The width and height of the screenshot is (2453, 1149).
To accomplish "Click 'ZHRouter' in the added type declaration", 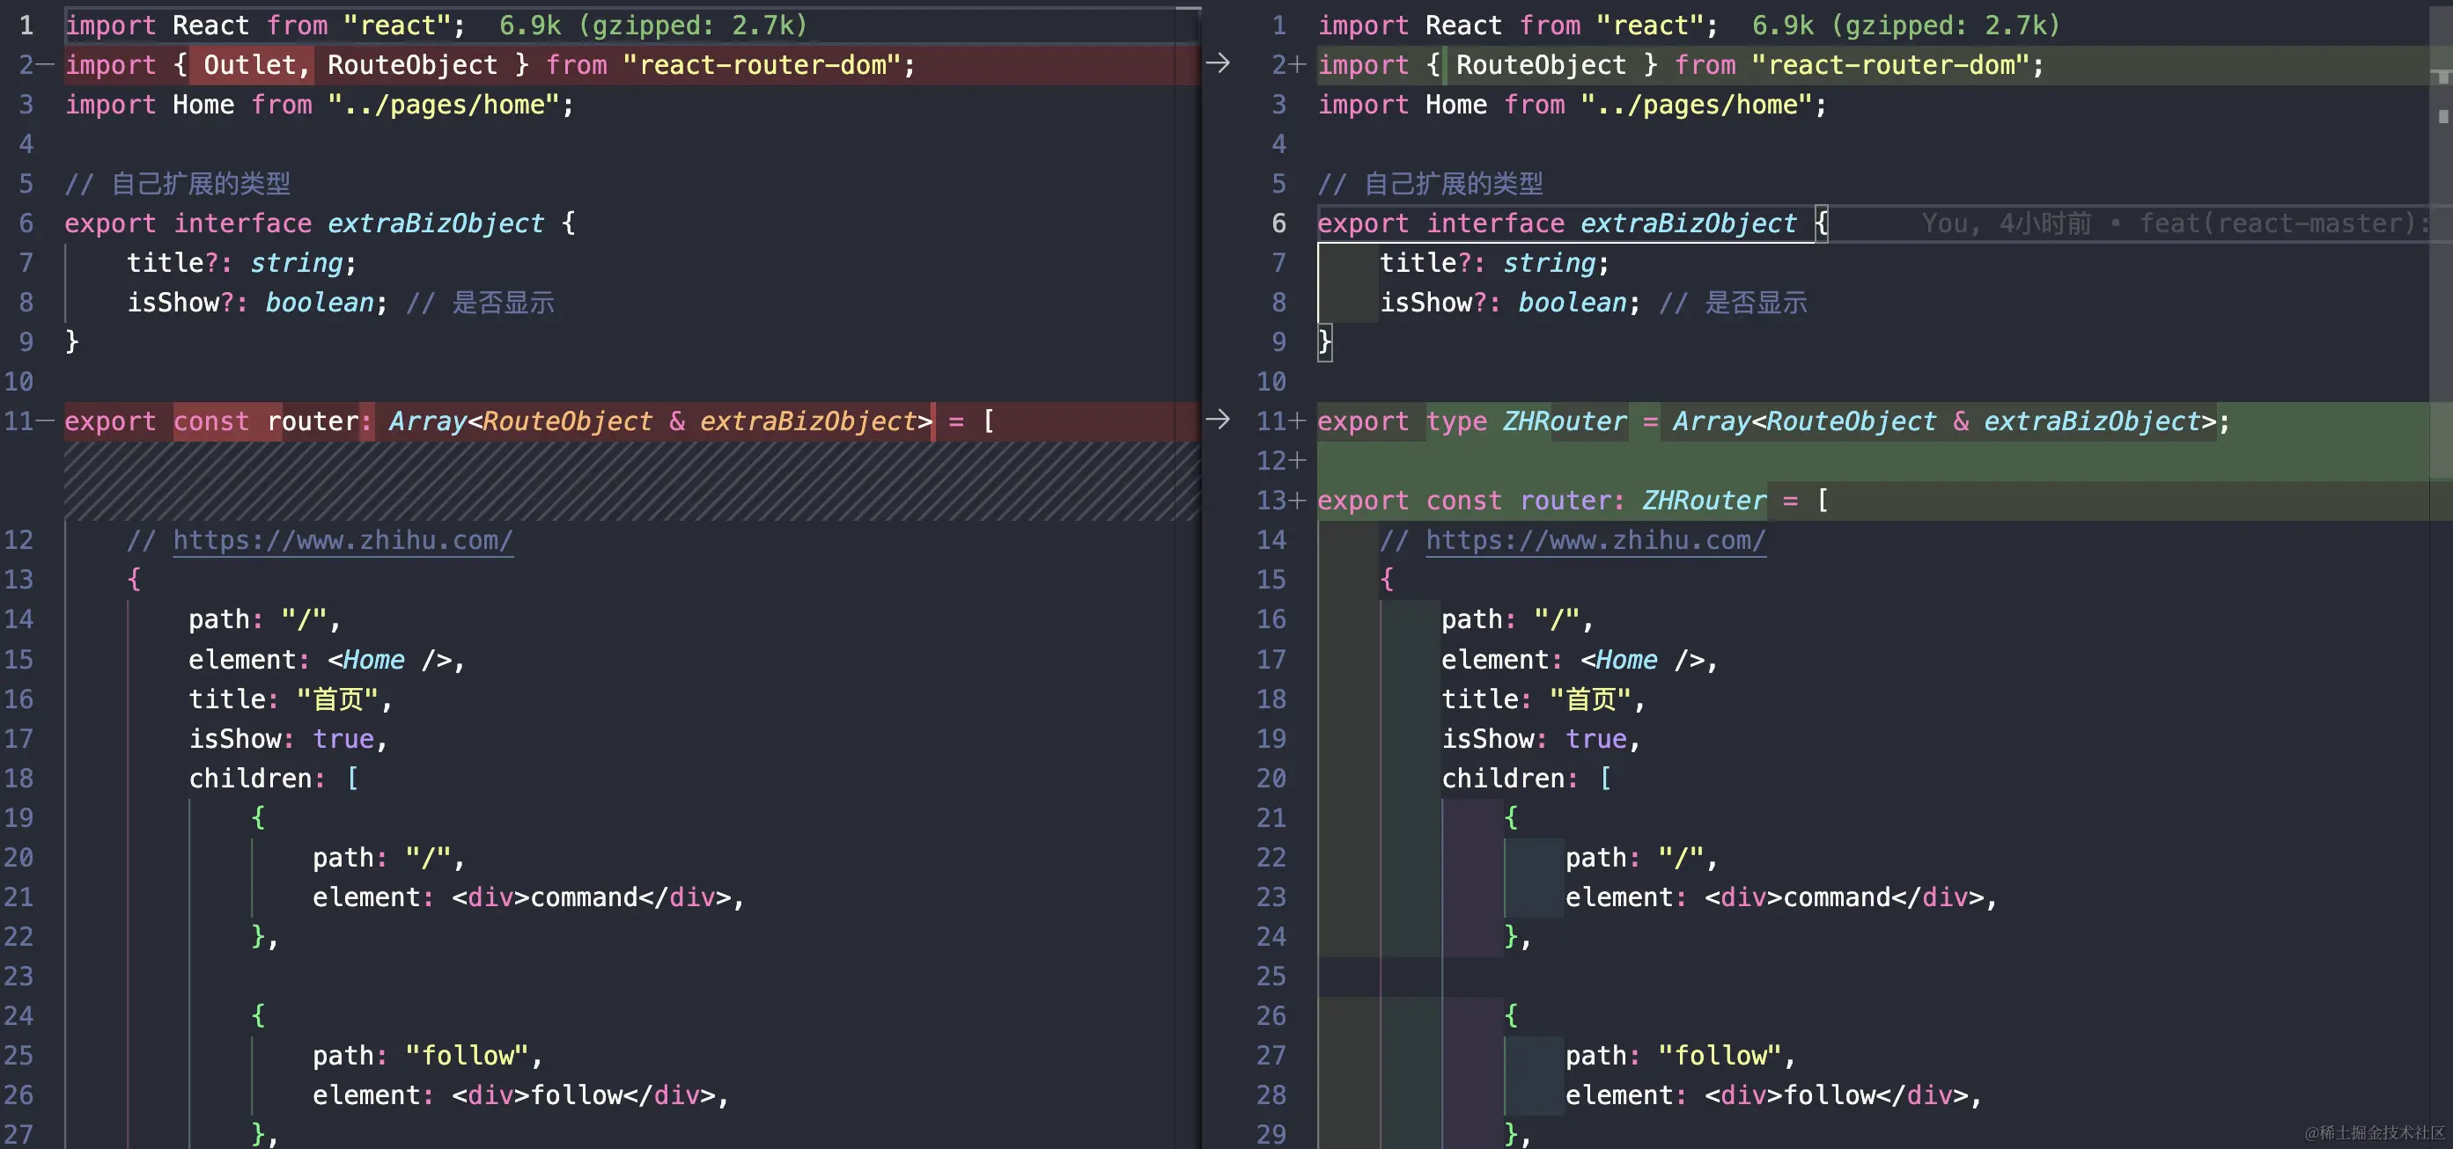I will [x=1565, y=421].
